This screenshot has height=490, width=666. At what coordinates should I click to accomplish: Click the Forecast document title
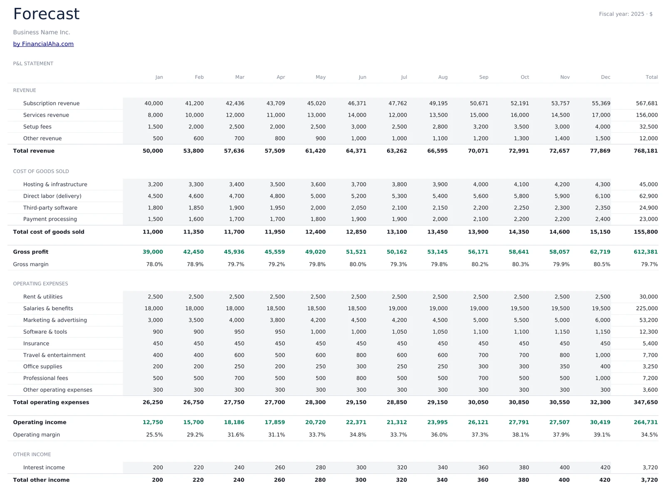(x=46, y=14)
